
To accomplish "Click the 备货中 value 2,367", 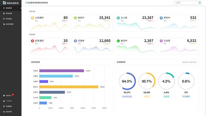I will [x=149, y=41].
